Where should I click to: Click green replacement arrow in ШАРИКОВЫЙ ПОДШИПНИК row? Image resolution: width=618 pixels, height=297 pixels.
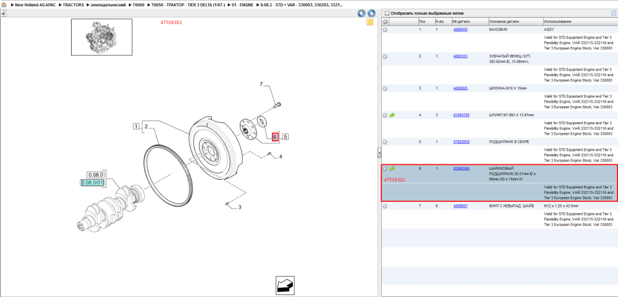point(392,169)
